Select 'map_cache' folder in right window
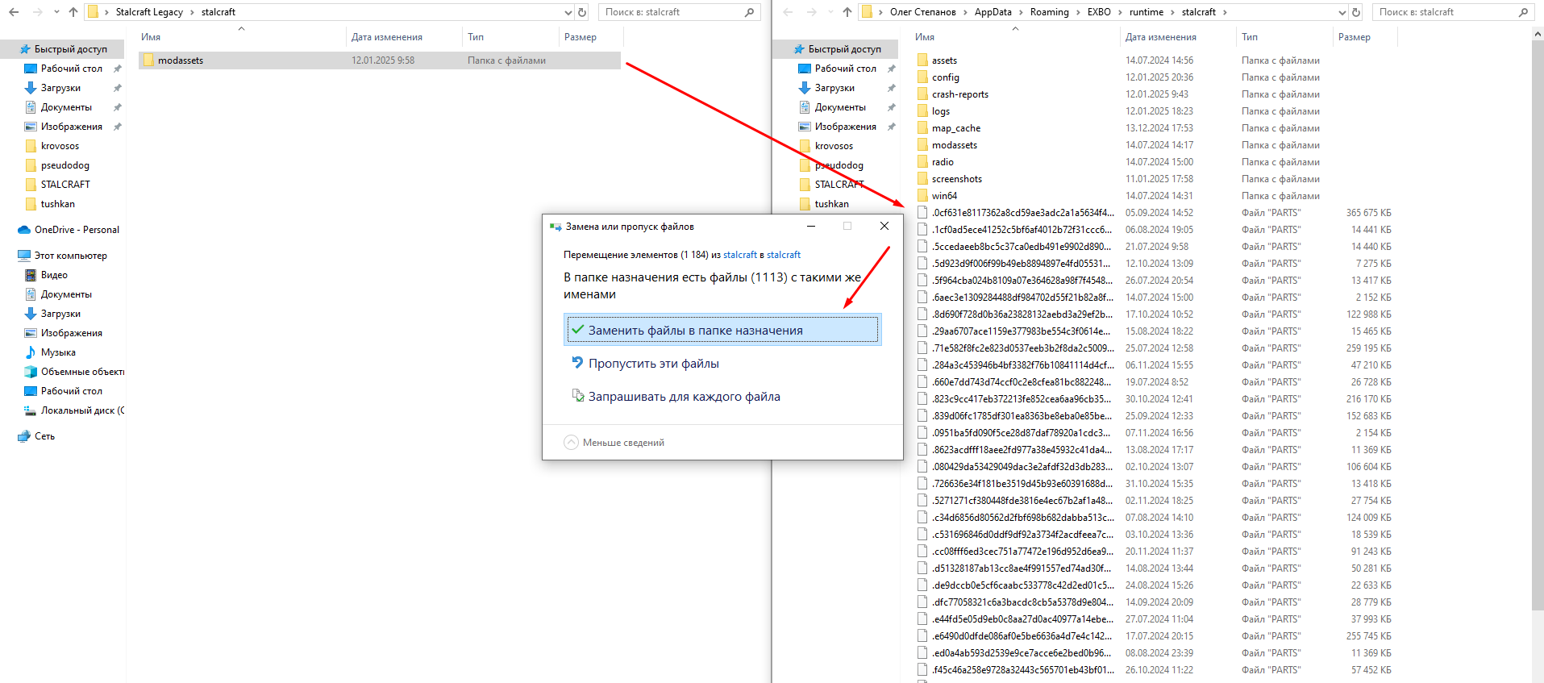 click(956, 128)
